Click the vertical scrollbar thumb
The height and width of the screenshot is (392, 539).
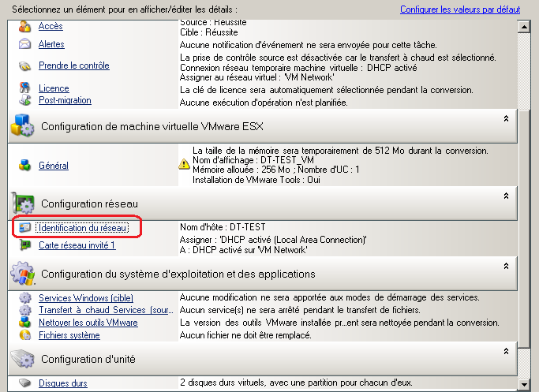pyautogui.click(x=524, y=229)
